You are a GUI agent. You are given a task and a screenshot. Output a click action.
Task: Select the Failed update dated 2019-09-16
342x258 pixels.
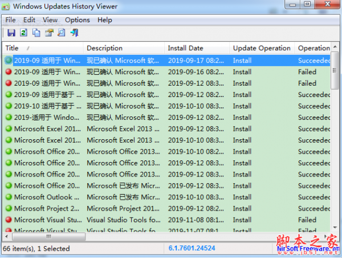pos(167,72)
